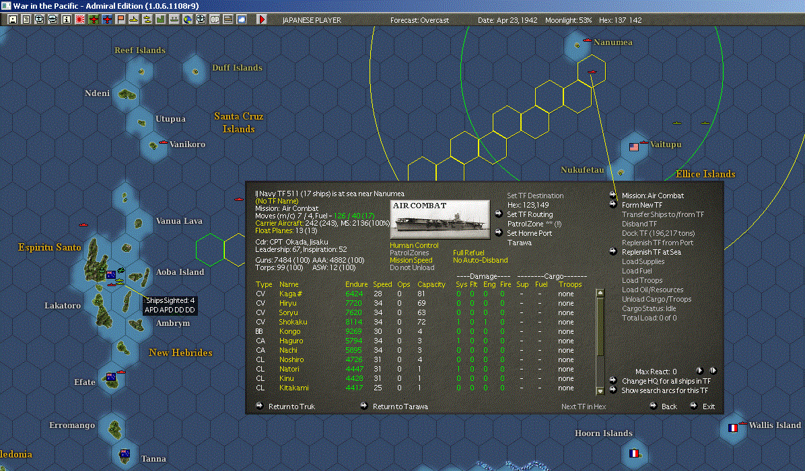This screenshot has width=805, height=471.
Task: Open cruiser Noshiro in the list
Action: pos(291,359)
